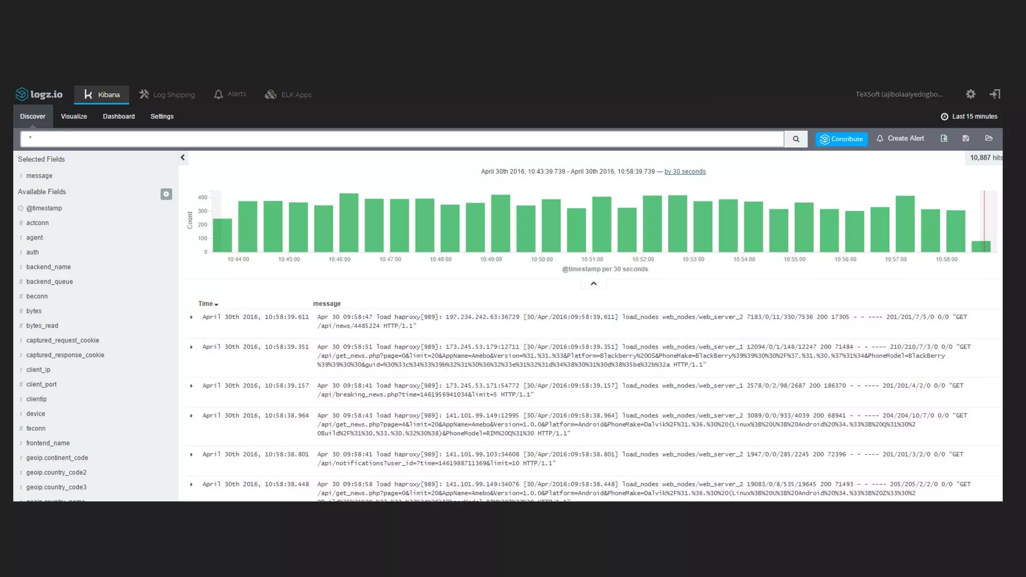The height and width of the screenshot is (577, 1026).
Task: Click the 'by 30 seconds' interval link
Action: [x=685, y=172]
